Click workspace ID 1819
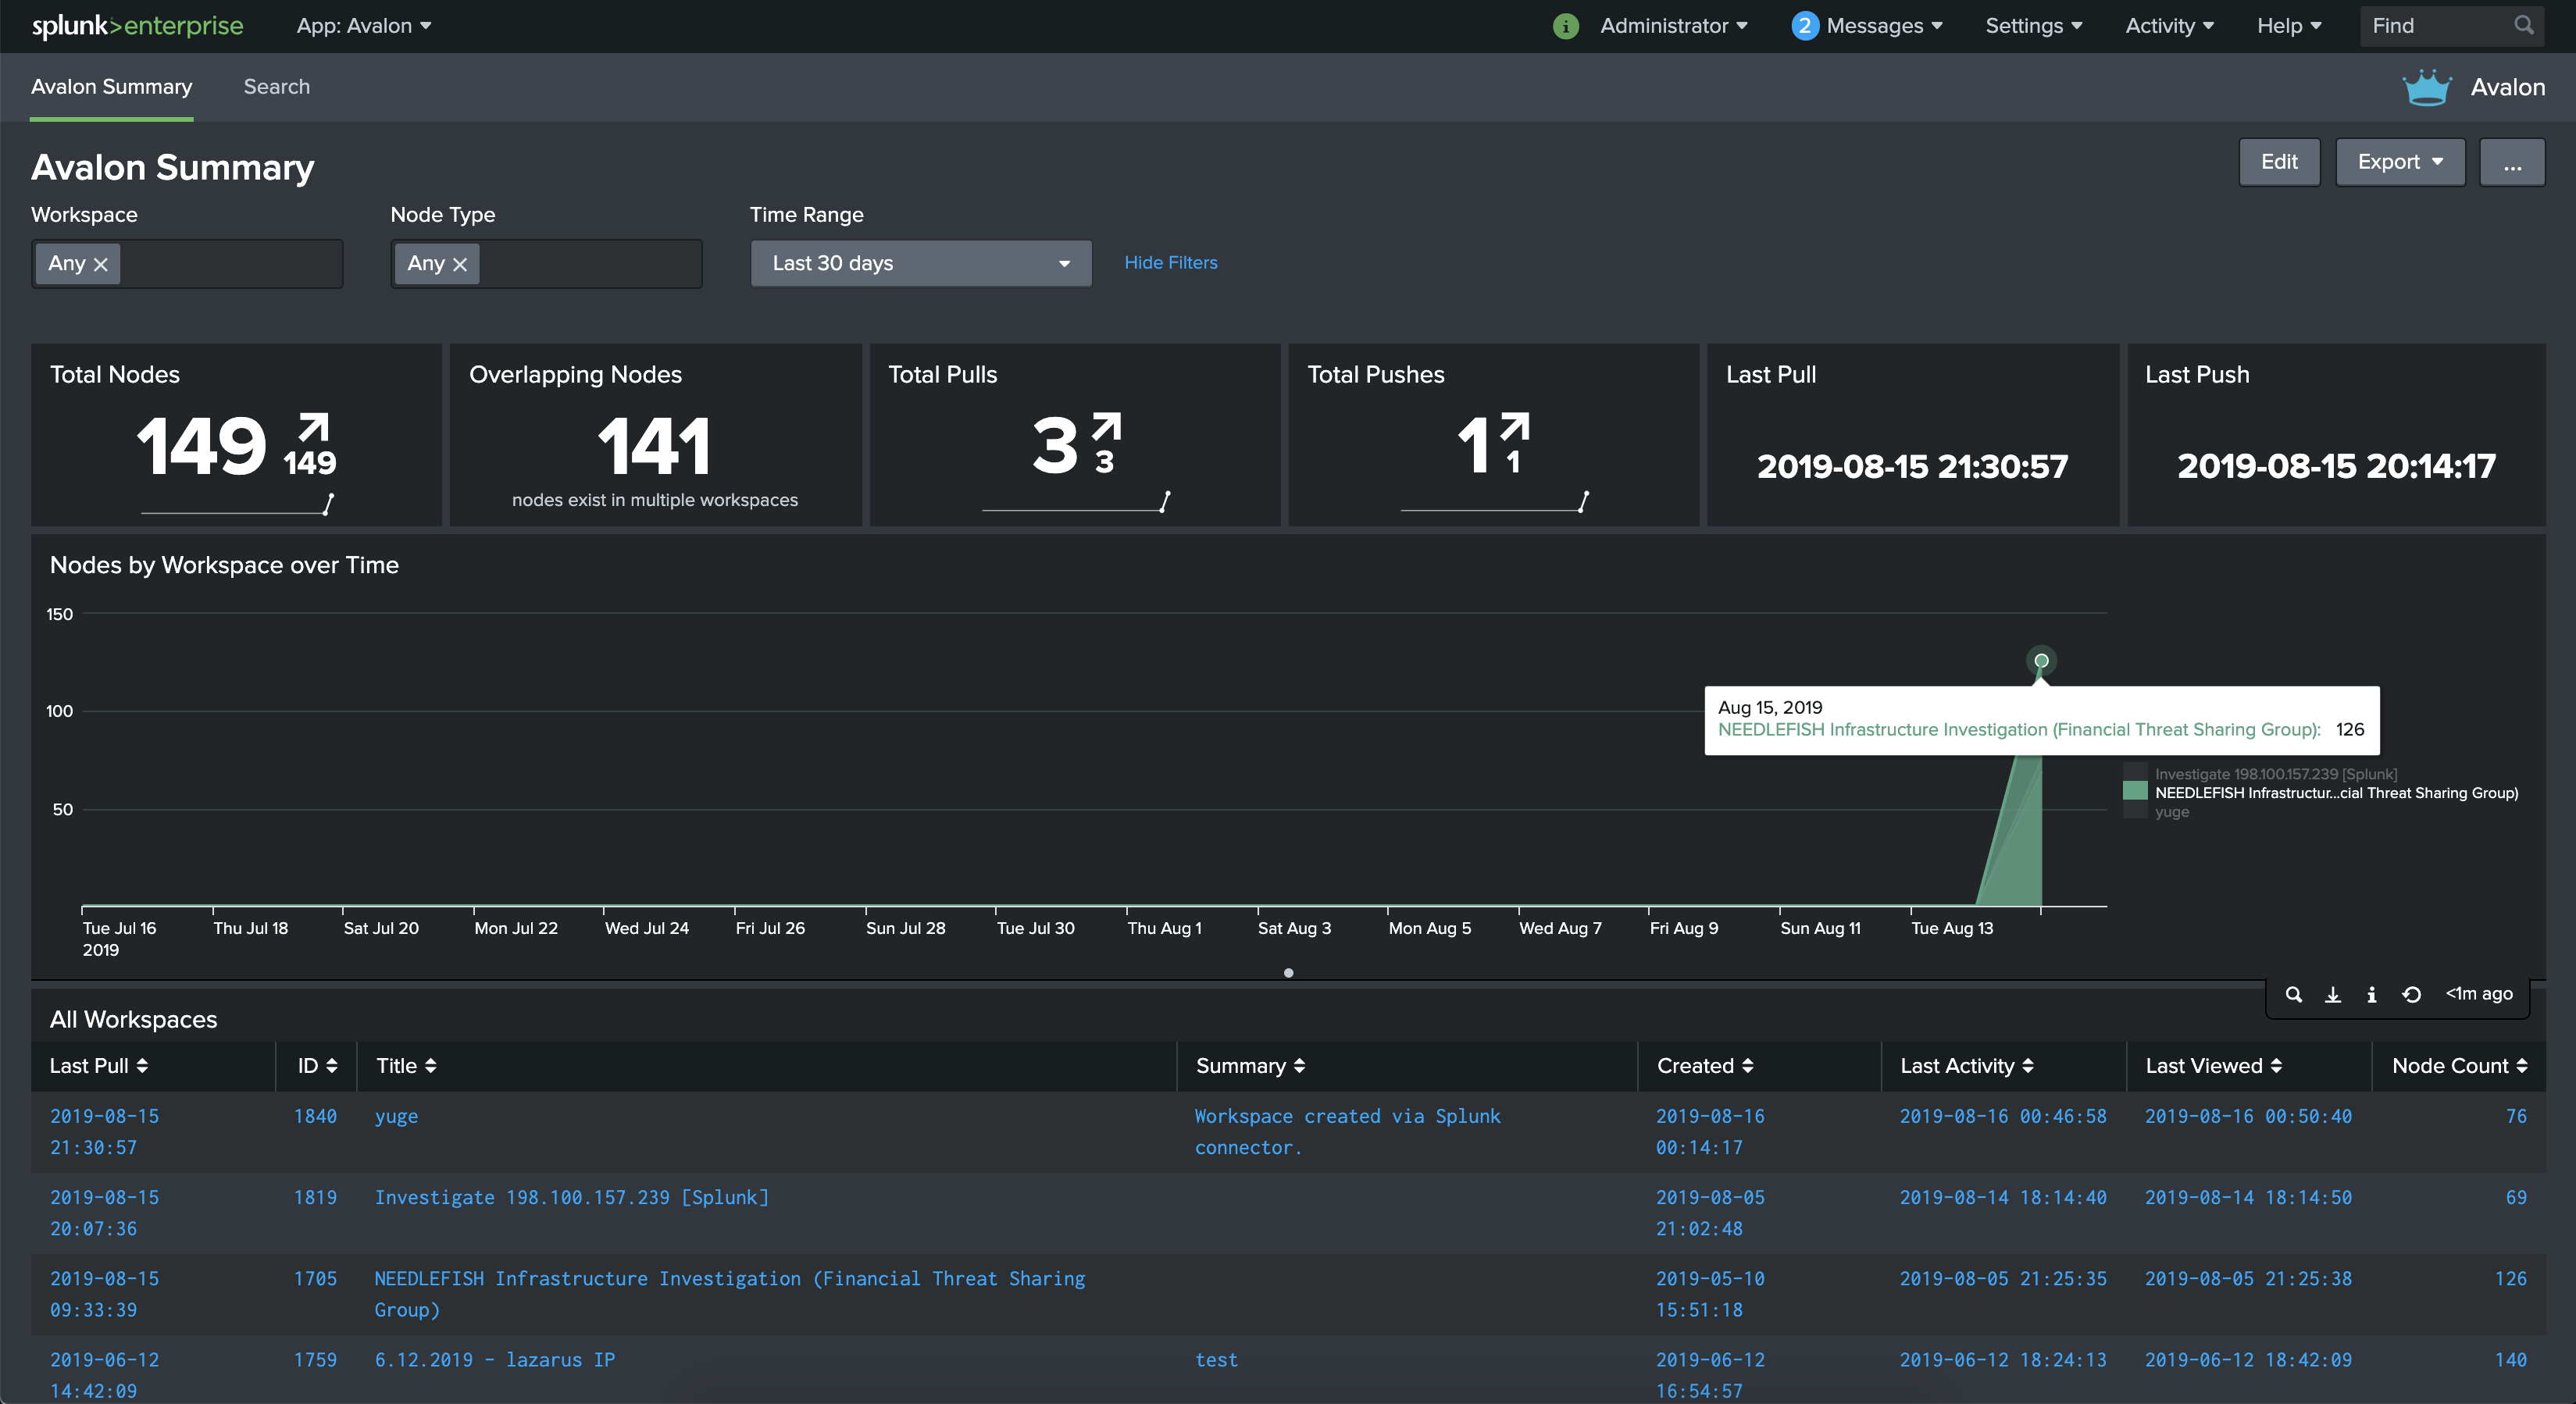The image size is (2576, 1404). point(315,1198)
